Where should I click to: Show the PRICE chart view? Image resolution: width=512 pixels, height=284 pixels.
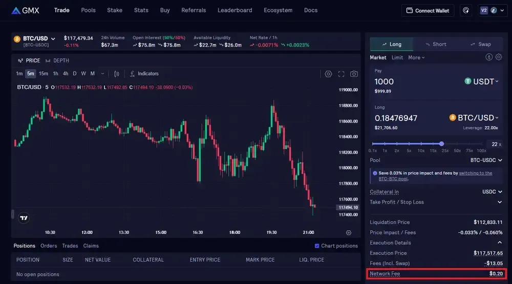coord(29,61)
